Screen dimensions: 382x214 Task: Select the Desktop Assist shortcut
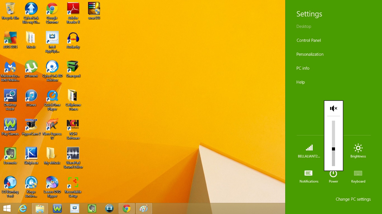click(x=10, y=100)
